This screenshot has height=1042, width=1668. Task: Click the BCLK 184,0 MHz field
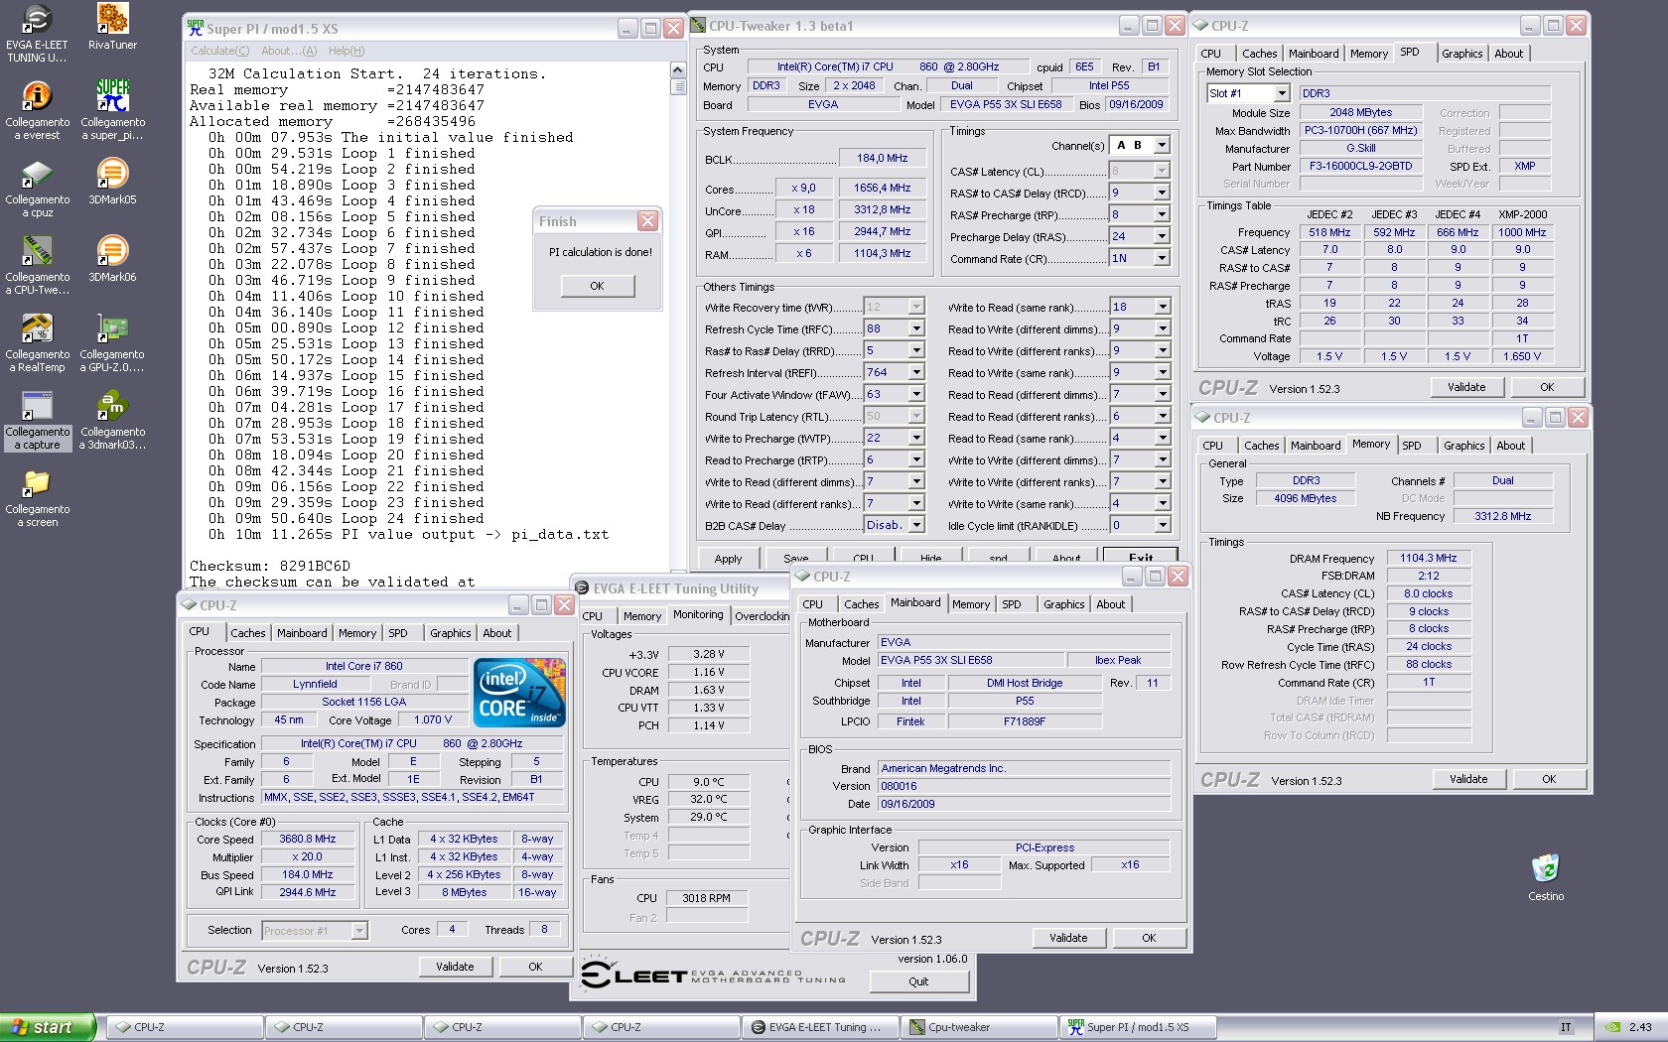(x=883, y=158)
